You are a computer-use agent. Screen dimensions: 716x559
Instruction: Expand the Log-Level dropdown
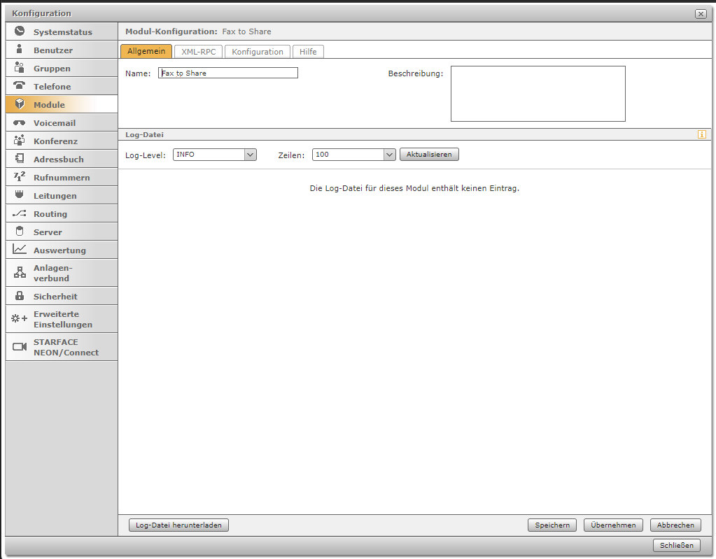point(250,155)
